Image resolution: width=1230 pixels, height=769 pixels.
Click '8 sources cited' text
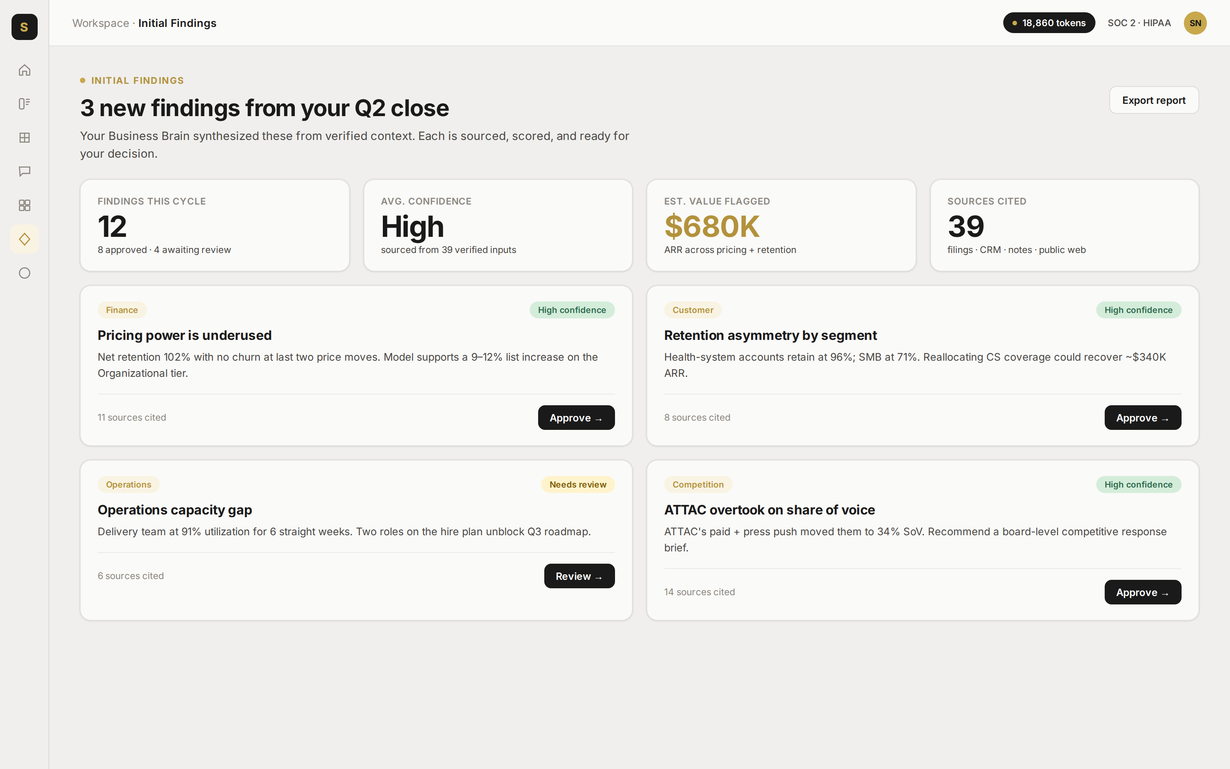697,418
